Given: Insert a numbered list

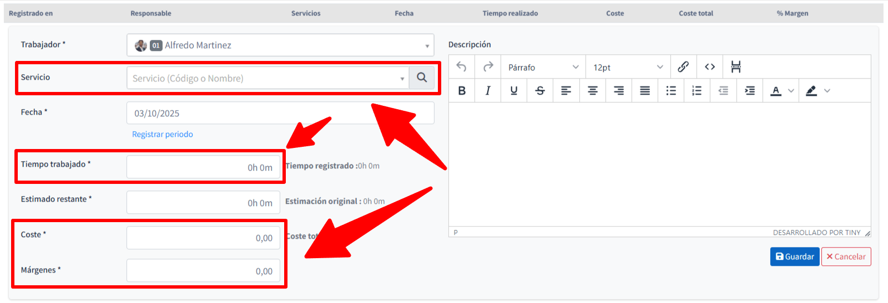Looking at the screenshot, I should click(x=697, y=91).
